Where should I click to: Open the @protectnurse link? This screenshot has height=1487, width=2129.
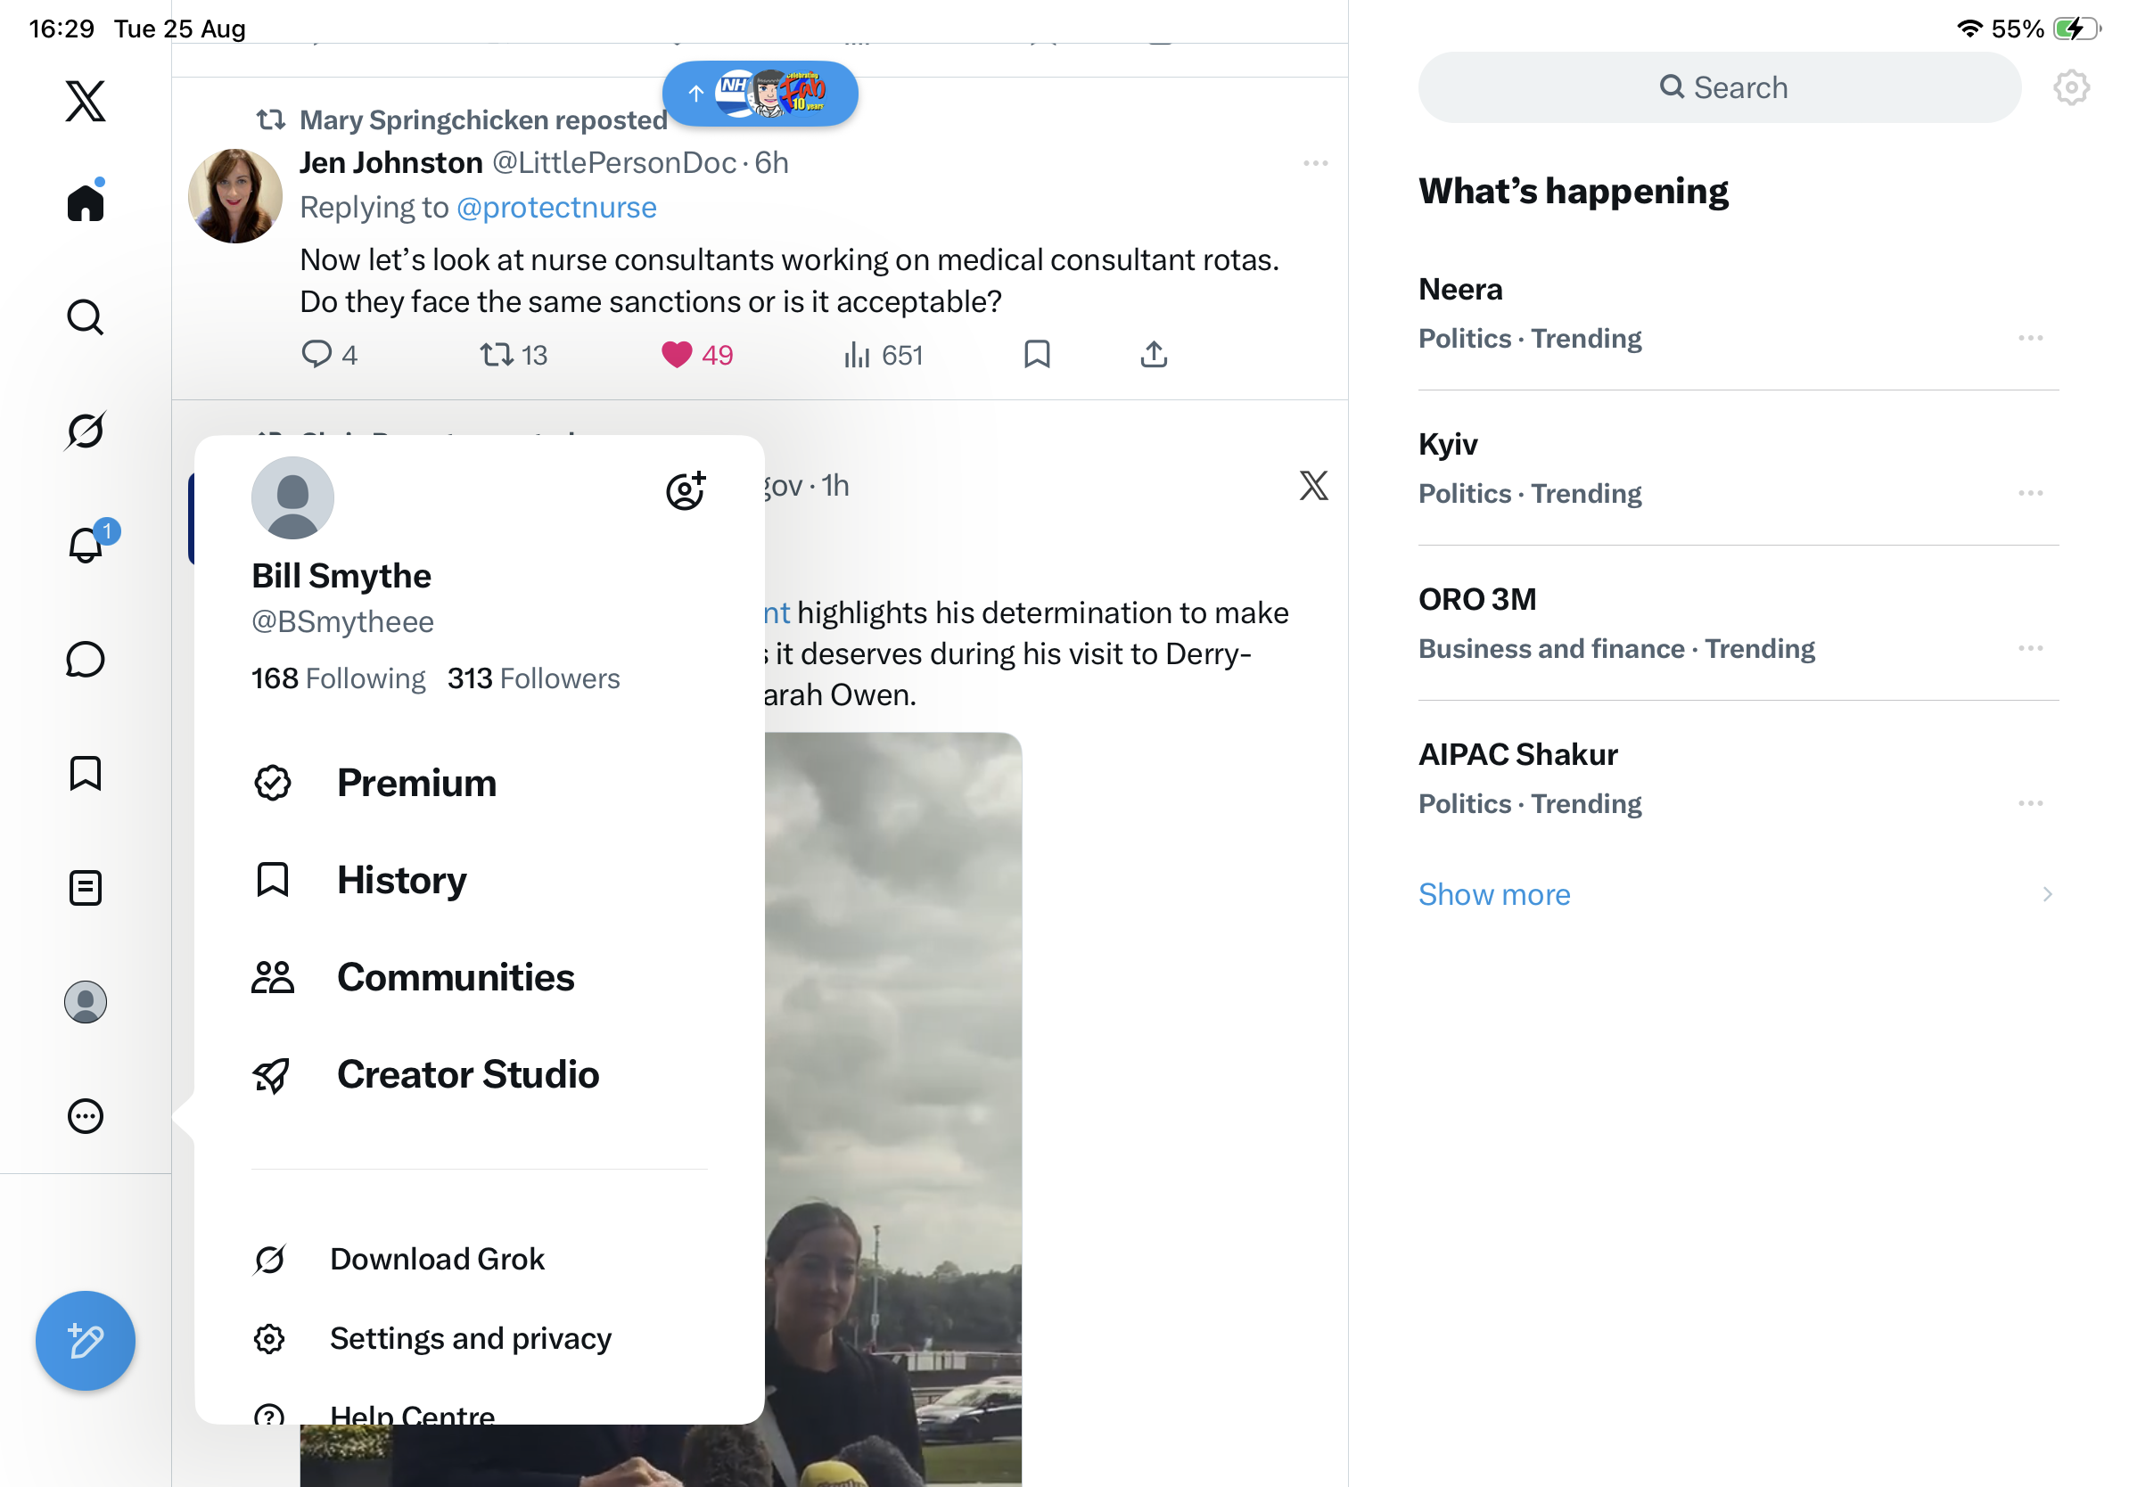(x=556, y=208)
